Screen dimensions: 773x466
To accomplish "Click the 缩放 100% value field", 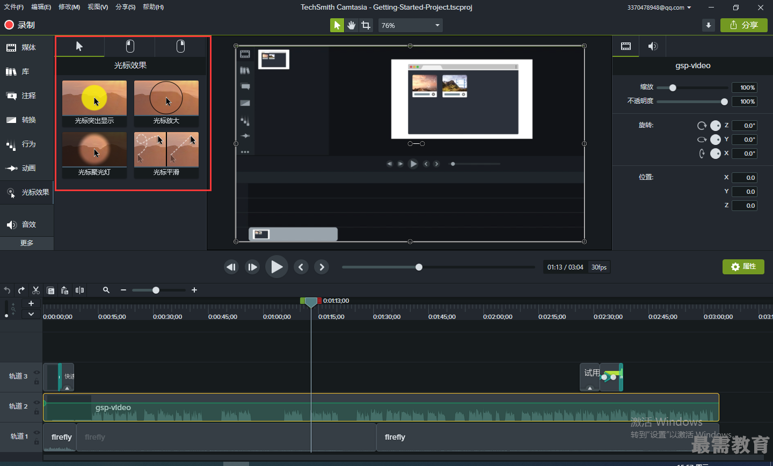I will 745,88.
